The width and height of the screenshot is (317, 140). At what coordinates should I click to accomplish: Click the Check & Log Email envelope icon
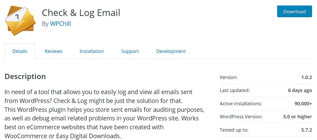coord(20,21)
